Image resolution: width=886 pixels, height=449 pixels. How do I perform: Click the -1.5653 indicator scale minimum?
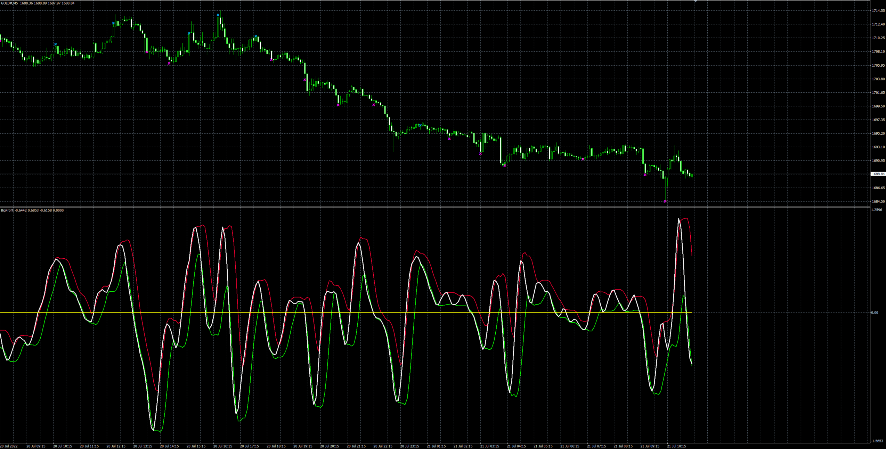pyautogui.click(x=877, y=441)
